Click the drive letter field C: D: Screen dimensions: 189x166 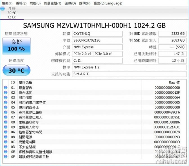coord(97,60)
